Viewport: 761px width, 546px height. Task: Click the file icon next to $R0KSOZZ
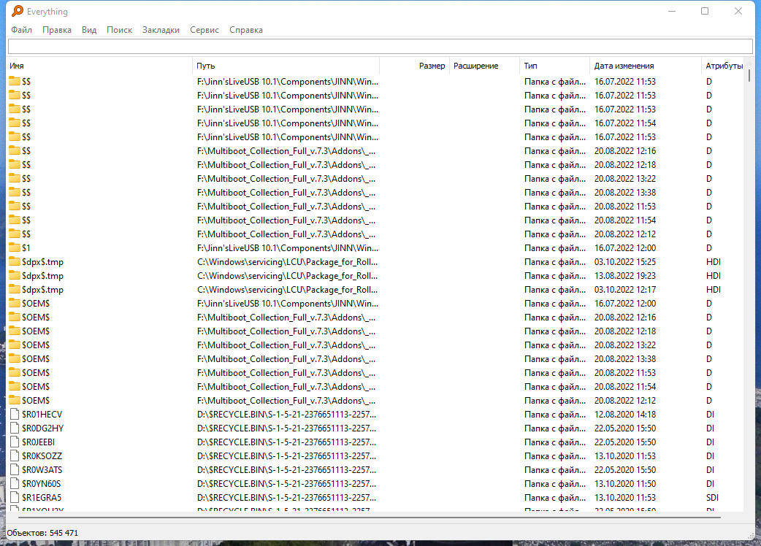point(15,455)
